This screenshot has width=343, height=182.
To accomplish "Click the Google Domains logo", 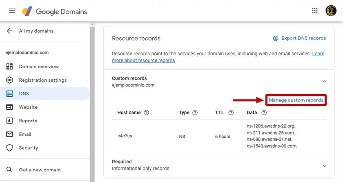I will [54, 11].
